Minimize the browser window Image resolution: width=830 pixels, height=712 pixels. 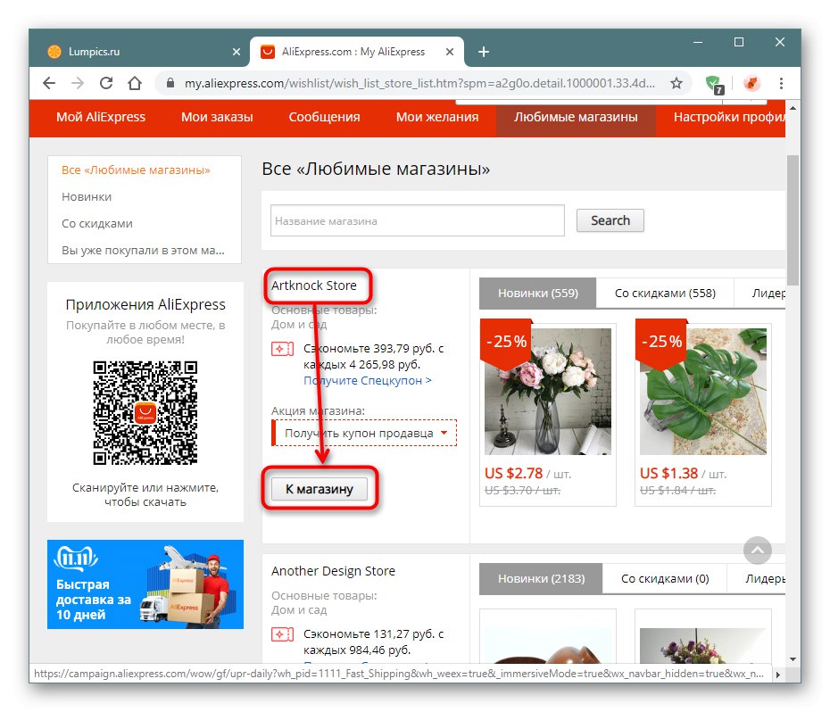tap(698, 42)
